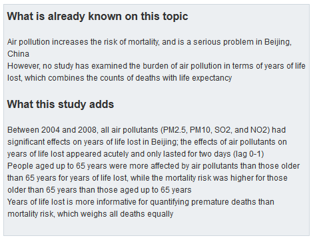This screenshot has width=317, height=242.
Task: Click the 'What this study adds' heading
Action: [61, 105]
